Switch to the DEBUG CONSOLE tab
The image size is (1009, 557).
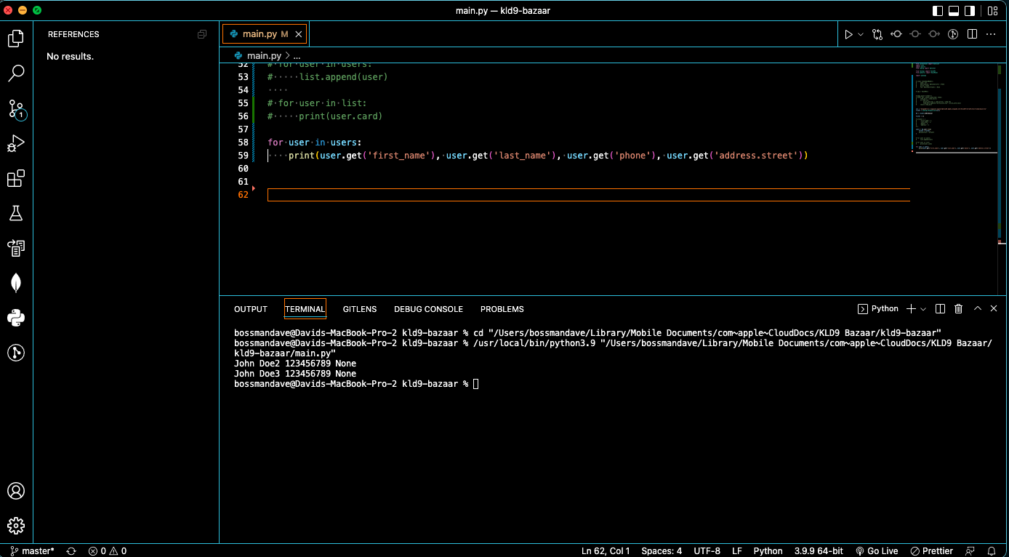[x=428, y=308]
